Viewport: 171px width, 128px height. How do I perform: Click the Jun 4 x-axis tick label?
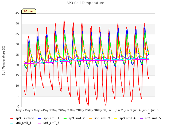(x=137, y=110)
